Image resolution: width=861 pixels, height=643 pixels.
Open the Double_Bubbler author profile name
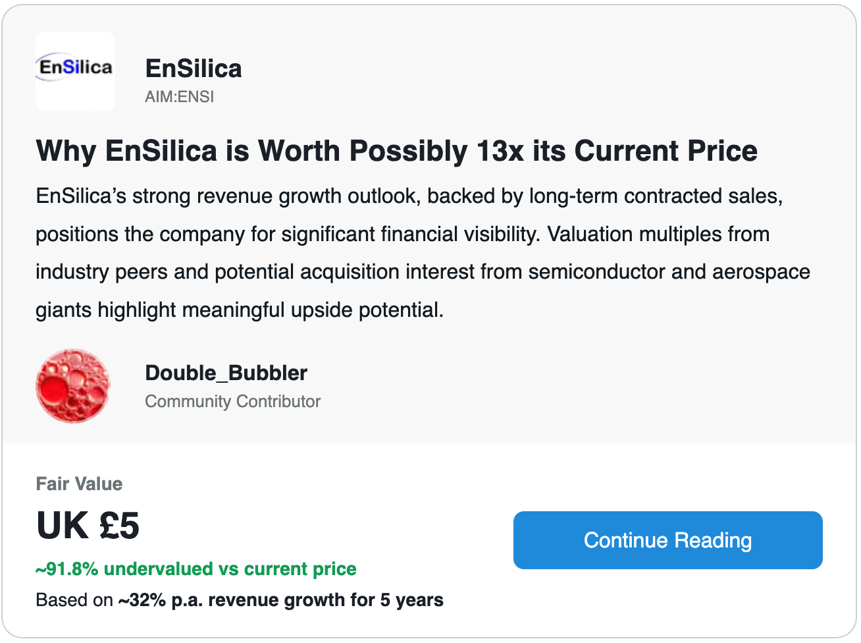point(226,373)
